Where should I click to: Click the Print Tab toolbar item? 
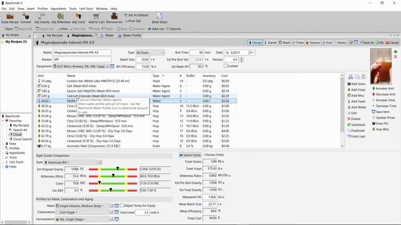[x=133, y=21]
